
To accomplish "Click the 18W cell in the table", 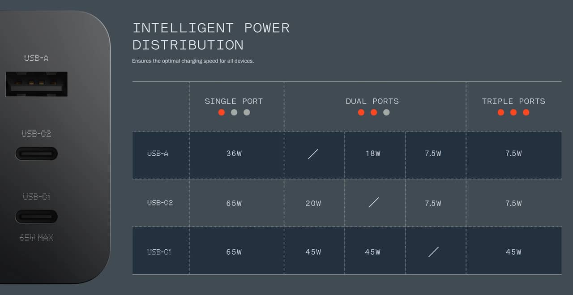I will (373, 154).
